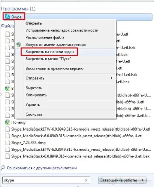The height and width of the screenshot is (187, 154).
Task: Choose Вырезать in the context menu
Action: (34, 88)
